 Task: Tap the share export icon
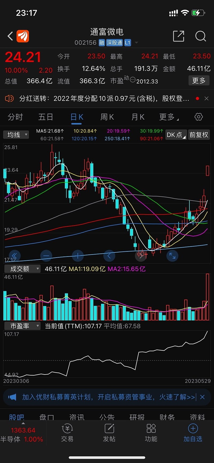click(179, 36)
